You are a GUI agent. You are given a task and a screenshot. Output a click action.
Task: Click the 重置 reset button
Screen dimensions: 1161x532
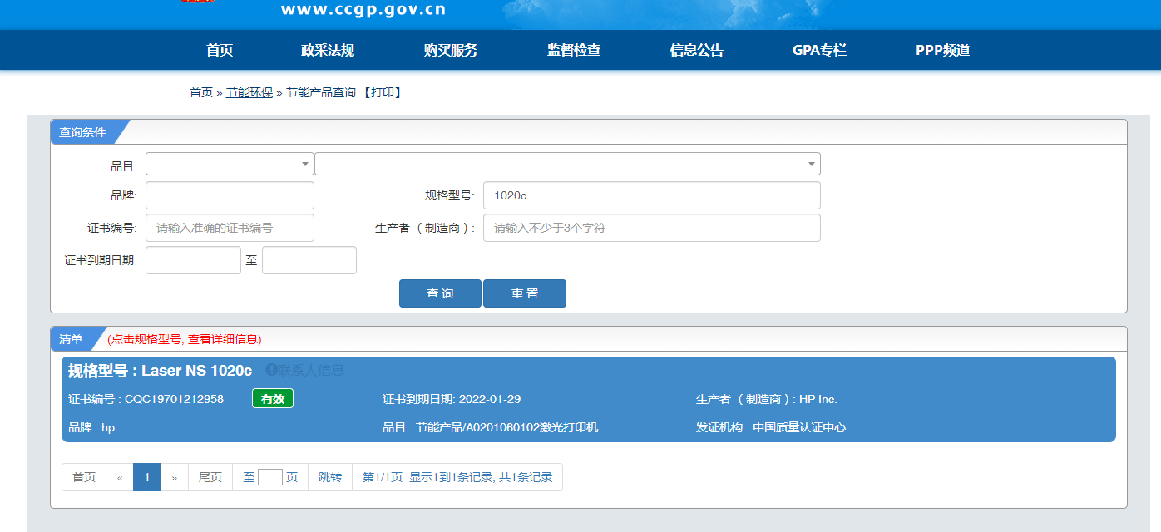click(x=525, y=293)
